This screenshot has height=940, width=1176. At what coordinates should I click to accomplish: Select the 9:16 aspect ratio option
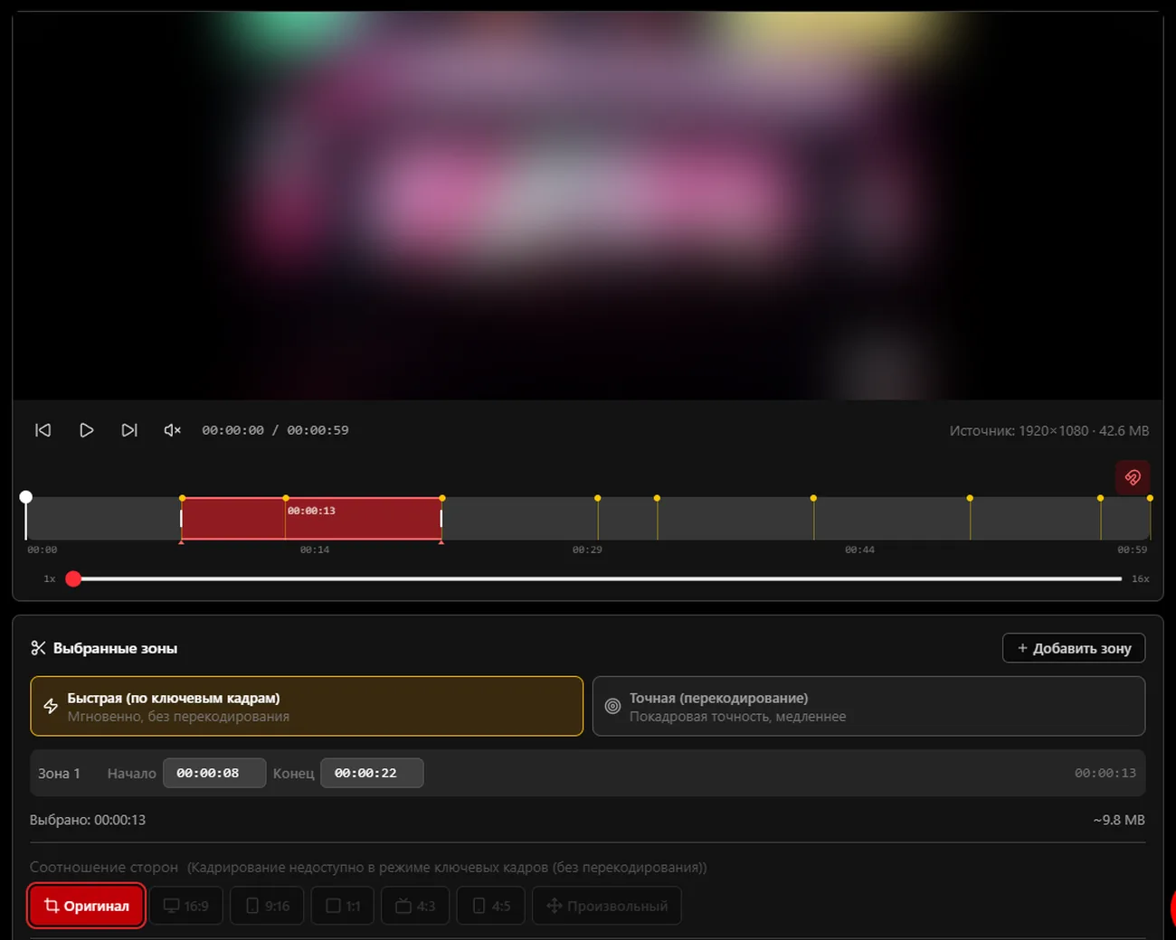(268, 906)
